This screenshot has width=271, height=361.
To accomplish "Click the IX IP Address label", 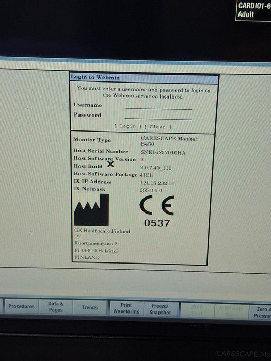I will [x=92, y=182].
